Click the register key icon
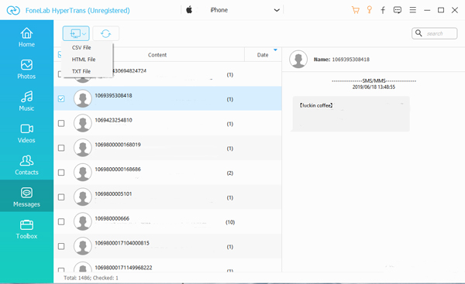The width and height of the screenshot is (465, 284). [x=369, y=10]
